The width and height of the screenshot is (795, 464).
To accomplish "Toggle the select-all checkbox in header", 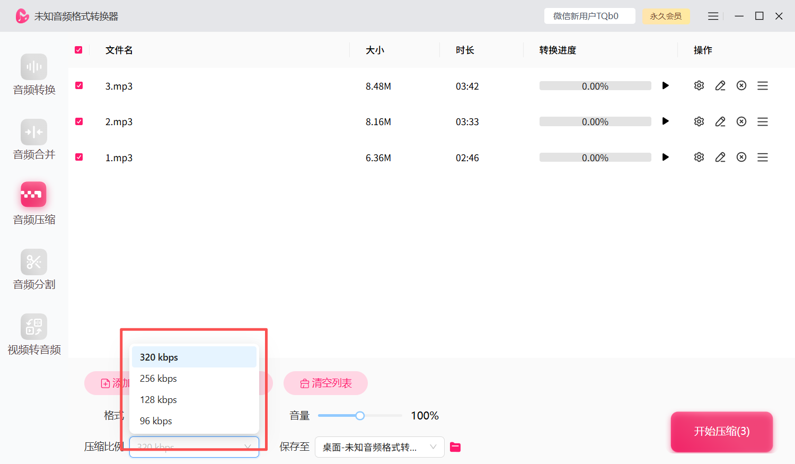I will point(78,50).
